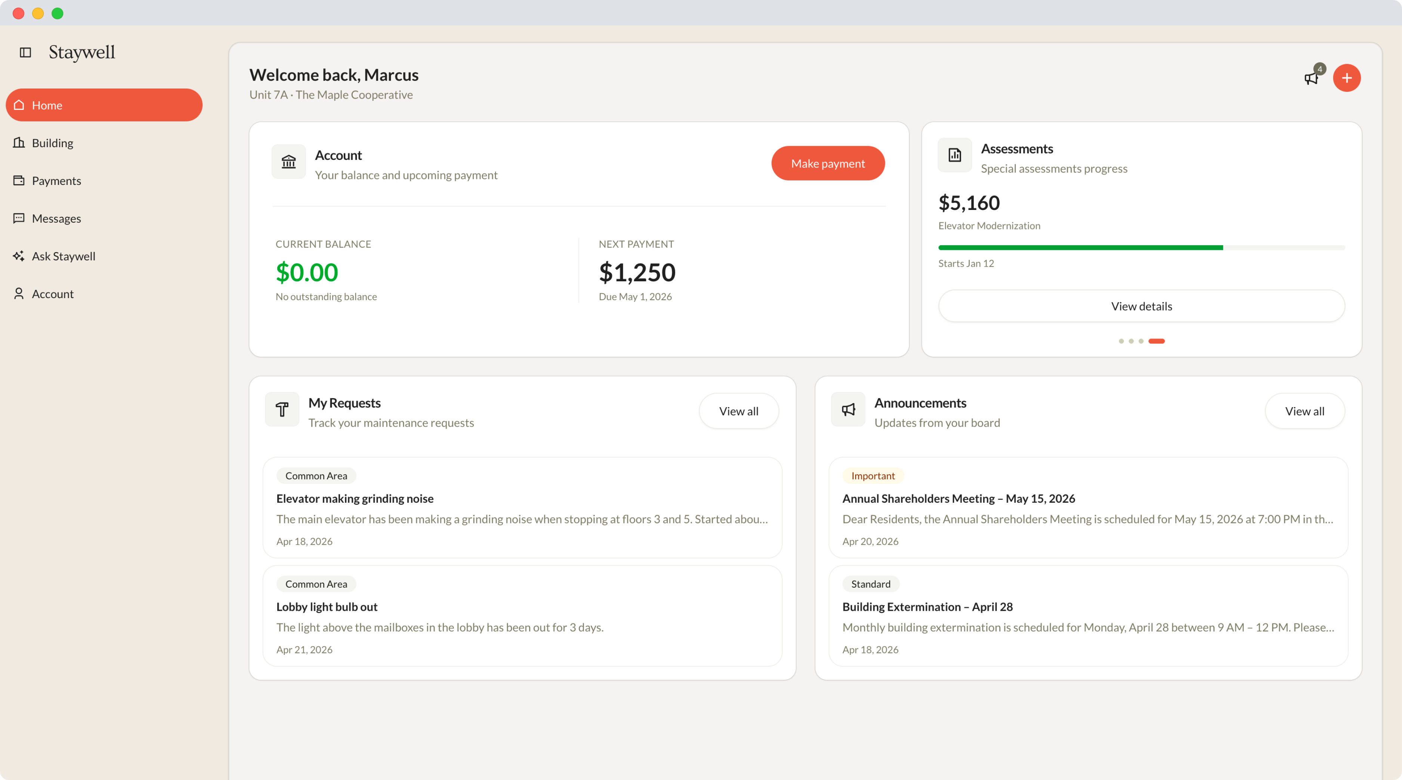Click the Make payment button
Viewport: 1402px width, 780px height.
coord(828,163)
